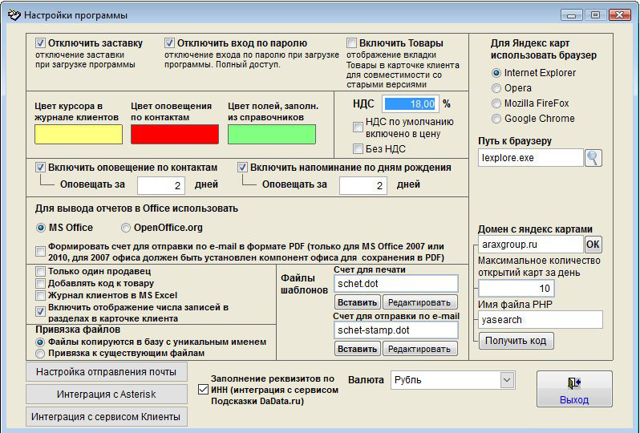Toggle record count display in client card checkbox
This screenshot has height=433, width=640.
40,312
